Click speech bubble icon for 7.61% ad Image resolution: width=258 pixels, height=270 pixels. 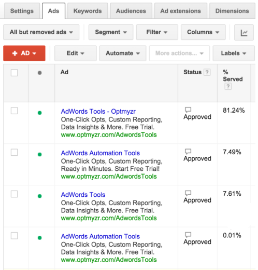click(x=188, y=193)
